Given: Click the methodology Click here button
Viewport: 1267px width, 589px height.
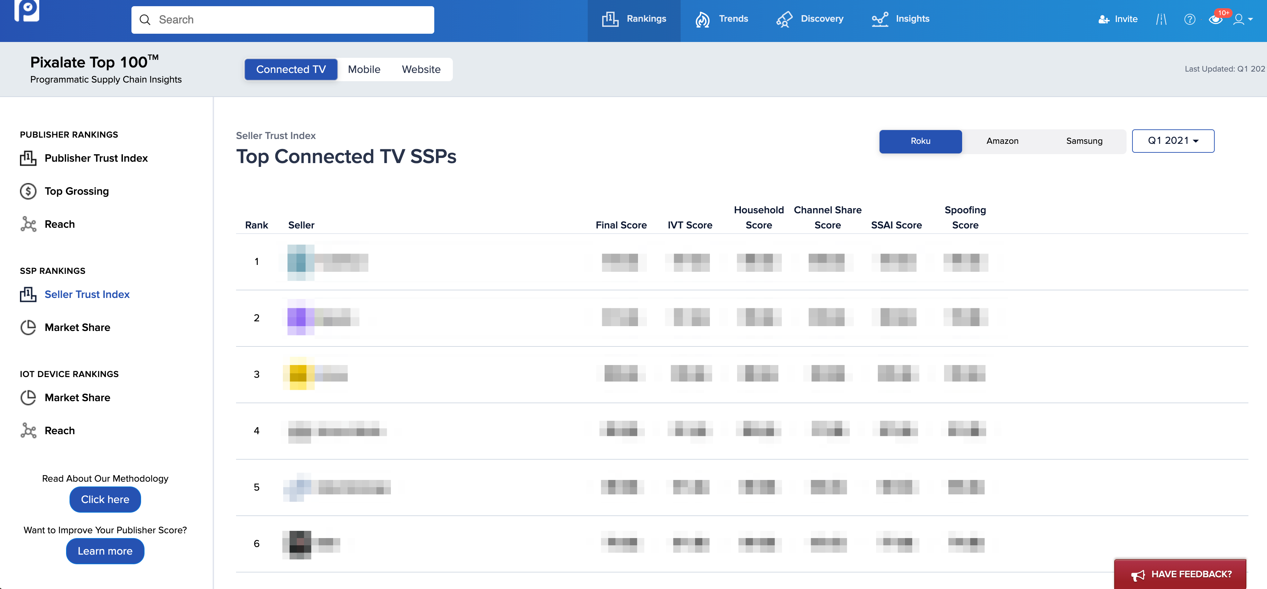Looking at the screenshot, I should coord(105,500).
